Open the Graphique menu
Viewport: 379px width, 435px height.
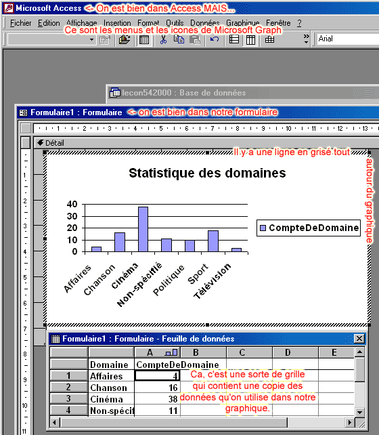(x=242, y=23)
